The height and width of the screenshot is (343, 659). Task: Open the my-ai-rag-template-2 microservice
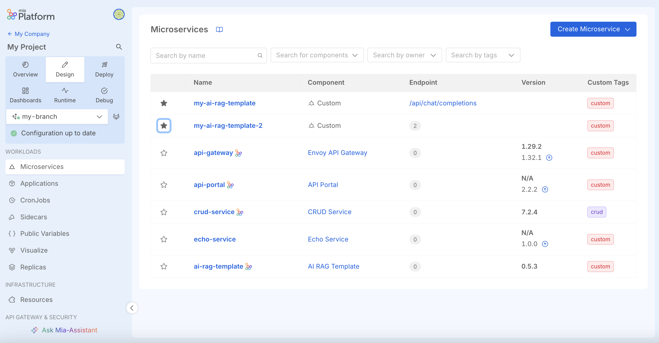point(228,126)
